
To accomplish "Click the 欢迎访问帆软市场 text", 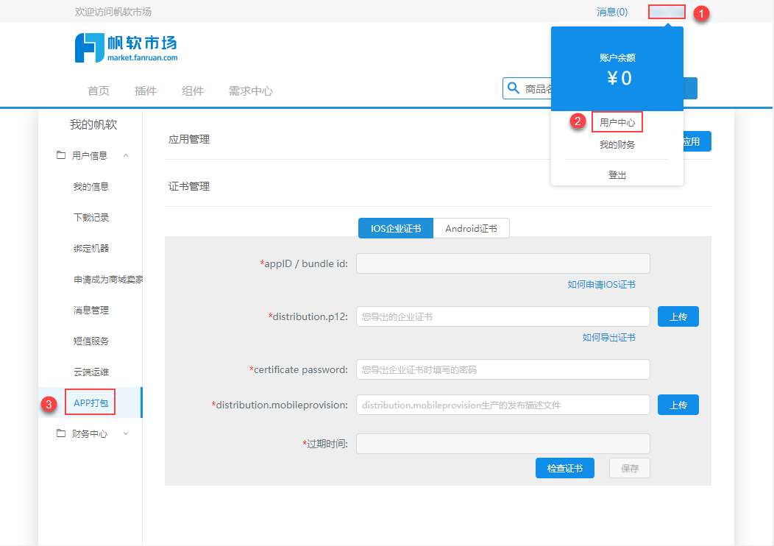I will tap(113, 12).
